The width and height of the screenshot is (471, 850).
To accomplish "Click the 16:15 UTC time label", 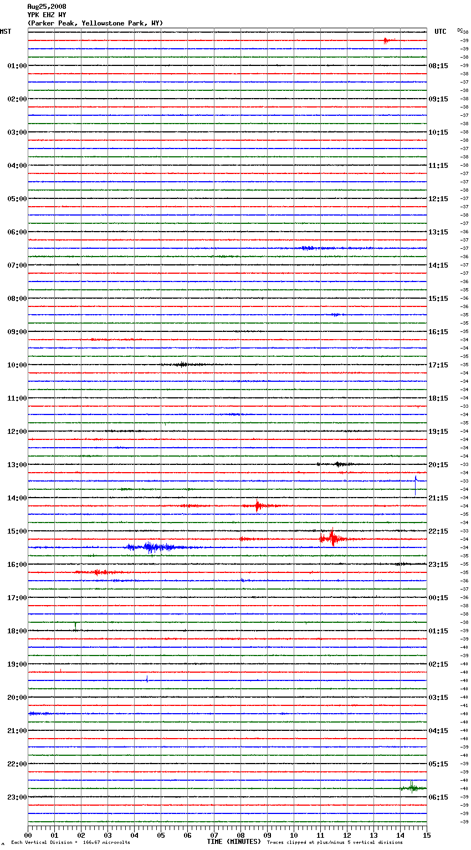I will (x=438, y=332).
